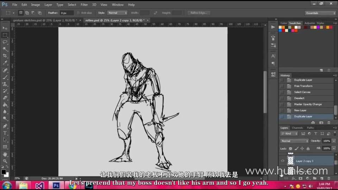
Task: Click the Zoom tool in toolbox
Action: click(5, 161)
